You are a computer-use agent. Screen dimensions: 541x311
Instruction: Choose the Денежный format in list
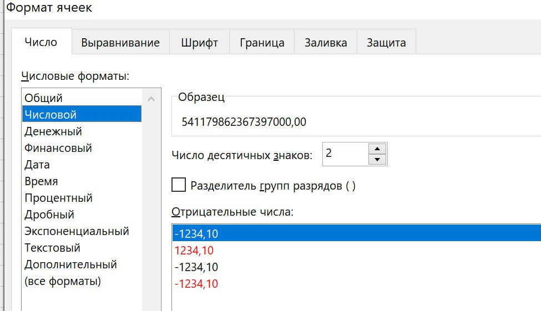tap(53, 131)
